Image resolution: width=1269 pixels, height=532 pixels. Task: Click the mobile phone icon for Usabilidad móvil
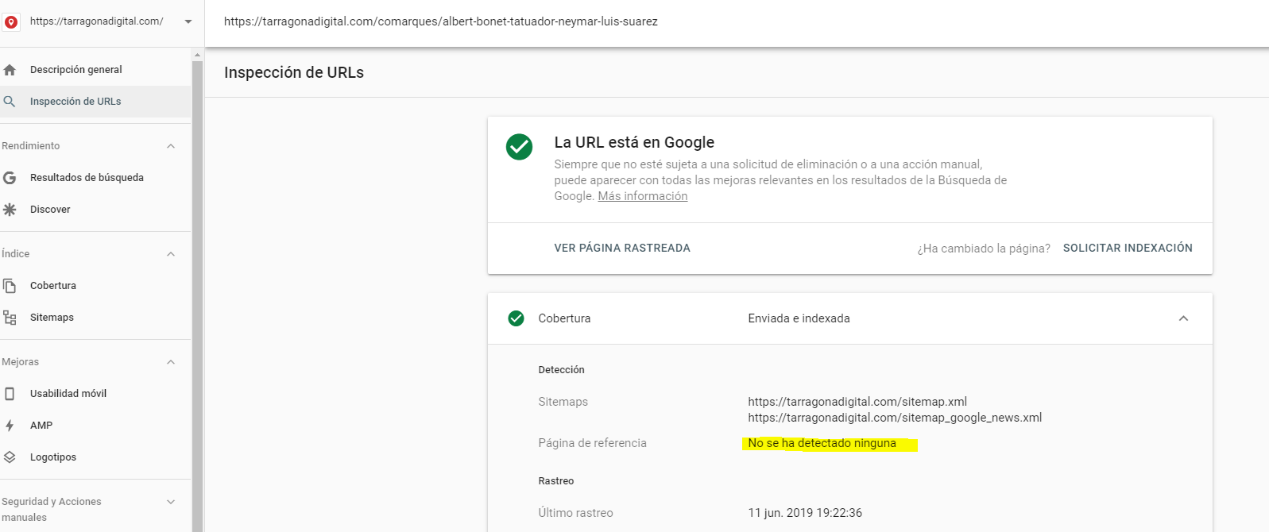coord(10,394)
